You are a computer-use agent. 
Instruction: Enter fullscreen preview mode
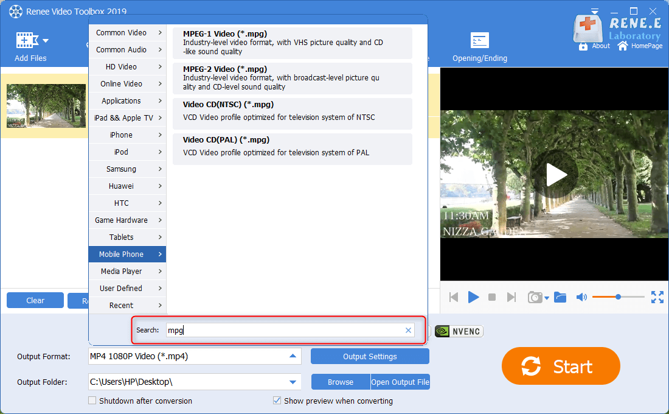click(x=657, y=297)
